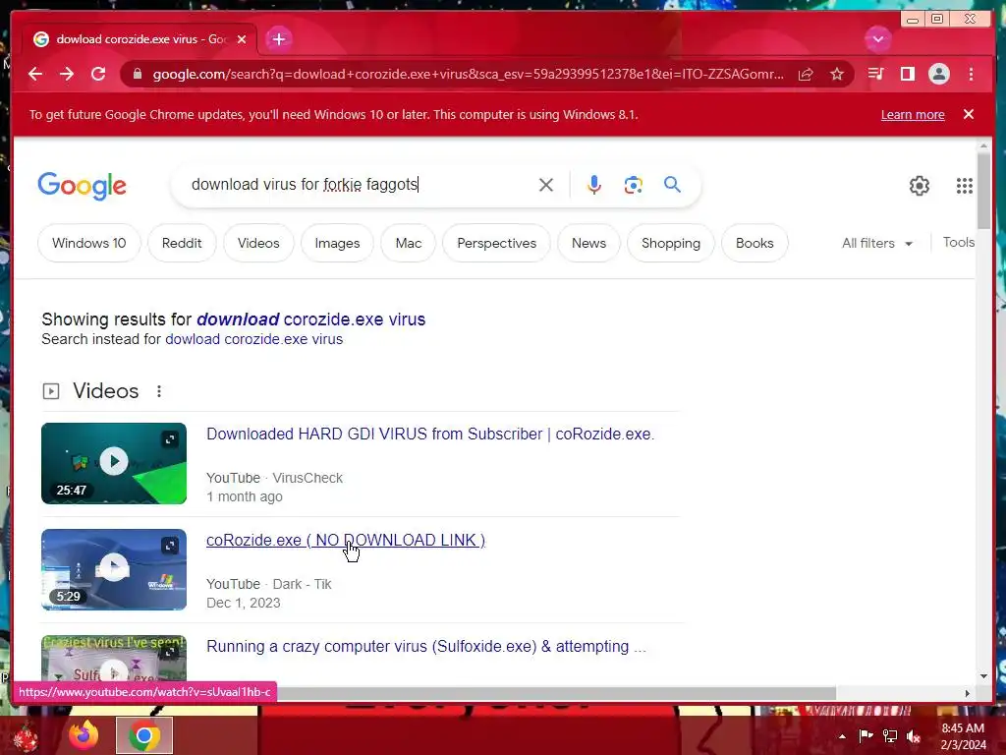Expand the All filters dropdown
The image size is (1006, 755).
point(877,244)
